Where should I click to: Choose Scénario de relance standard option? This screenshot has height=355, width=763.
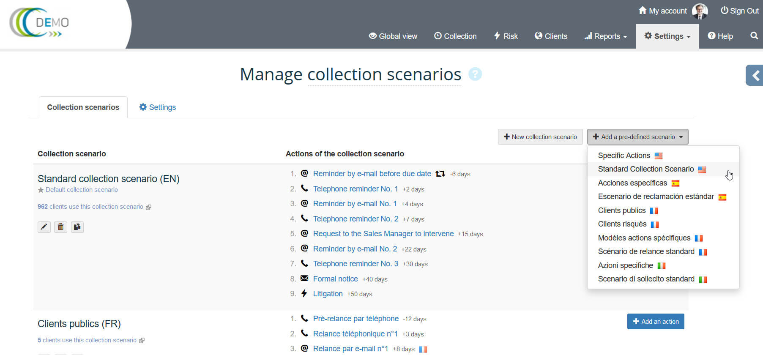[646, 251]
